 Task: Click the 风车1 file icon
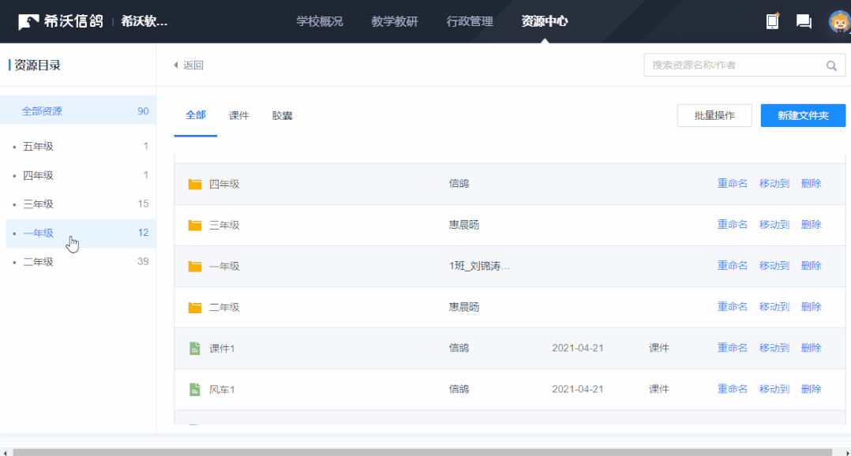point(195,389)
